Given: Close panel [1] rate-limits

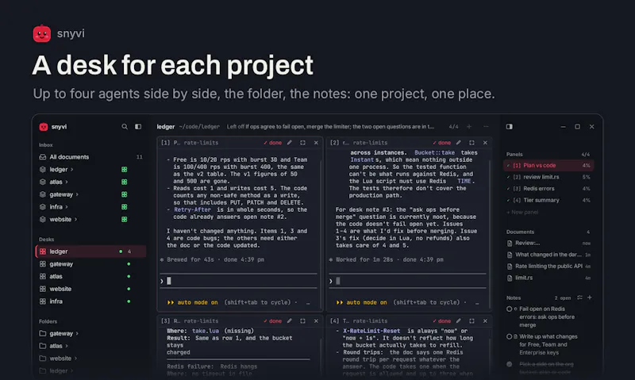Looking at the screenshot, I should tap(316, 143).
